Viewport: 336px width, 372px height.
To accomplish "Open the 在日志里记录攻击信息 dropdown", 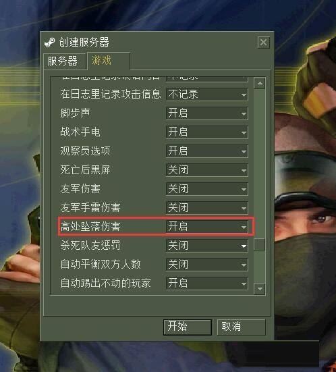I will (x=207, y=95).
